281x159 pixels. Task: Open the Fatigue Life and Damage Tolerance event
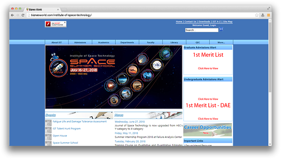click(79, 121)
